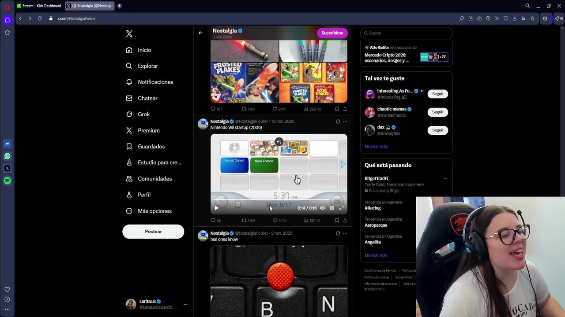Open the Explorar page
565x317 pixels.
[x=142, y=66]
